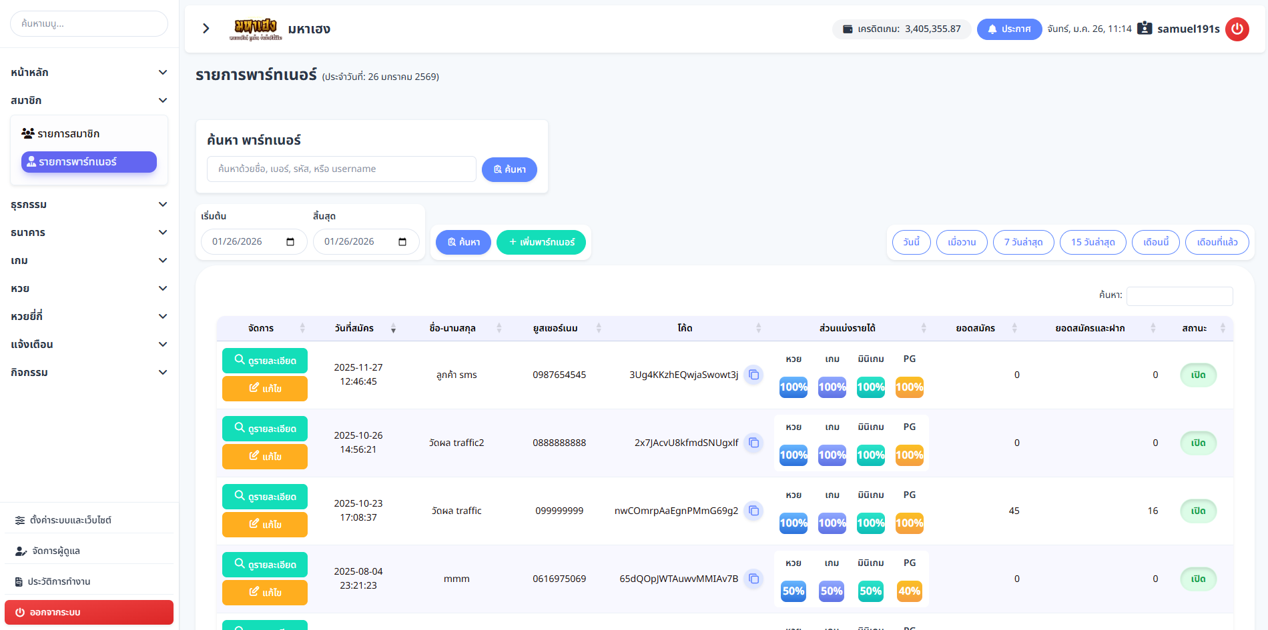Click the announcement bell button
Viewport: 1268px width, 630px height.
pos(1008,29)
